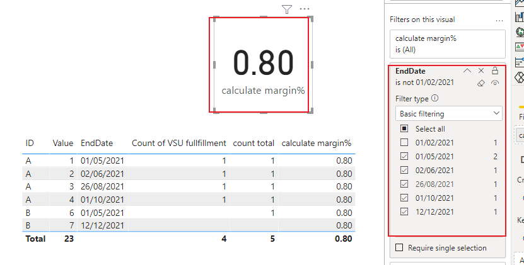Click the calculate margin% label under the card value
This screenshot has width=524, height=265.
pyautogui.click(x=263, y=91)
